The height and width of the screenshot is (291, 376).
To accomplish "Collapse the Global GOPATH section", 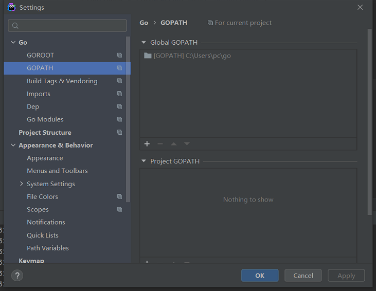I will click(144, 42).
